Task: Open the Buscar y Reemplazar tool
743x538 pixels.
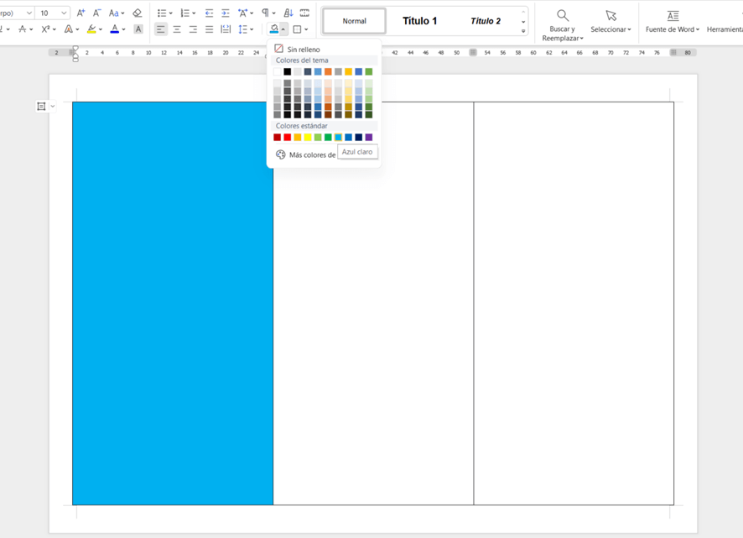Action: 562,24
